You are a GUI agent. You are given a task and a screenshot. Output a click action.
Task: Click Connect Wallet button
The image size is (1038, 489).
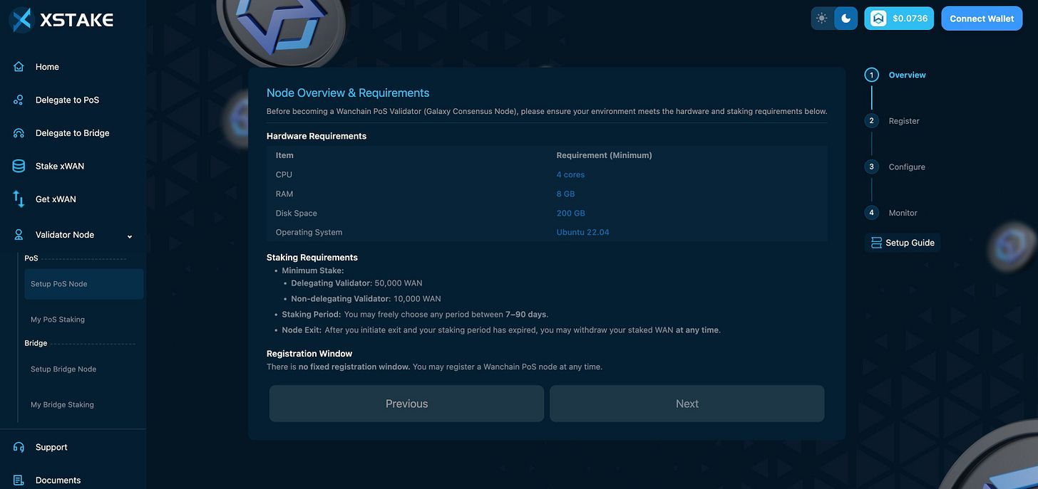coord(982,19)
